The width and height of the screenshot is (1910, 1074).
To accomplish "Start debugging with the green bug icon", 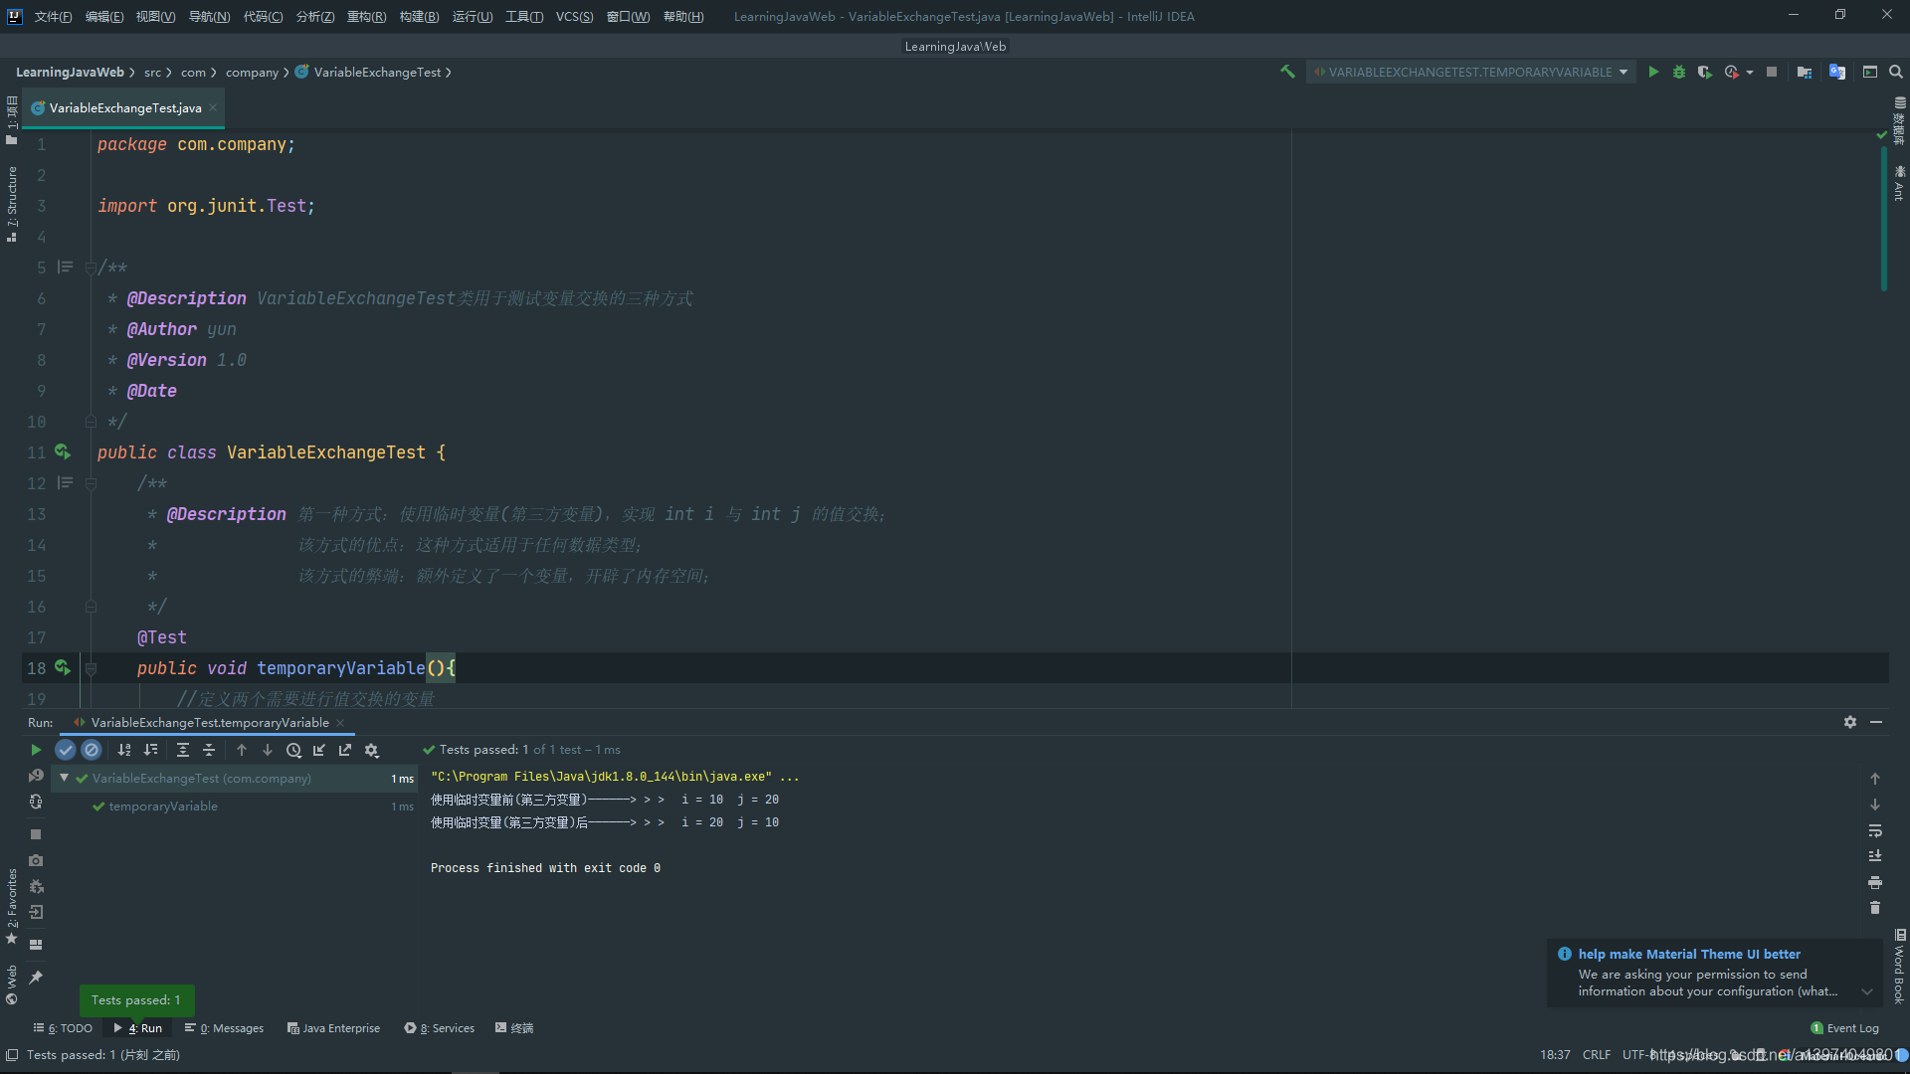I will [x=1679, y=72].
